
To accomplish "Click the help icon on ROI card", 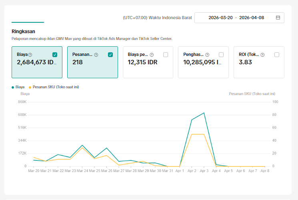I will [x=262, y=55].
